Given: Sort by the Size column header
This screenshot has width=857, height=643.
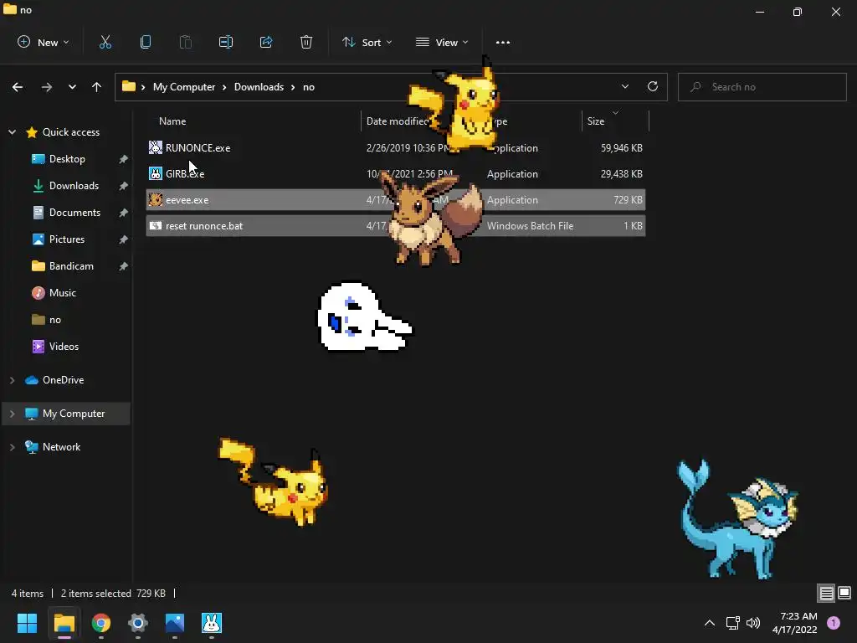Looking at the screenshot, I should 596,121.
